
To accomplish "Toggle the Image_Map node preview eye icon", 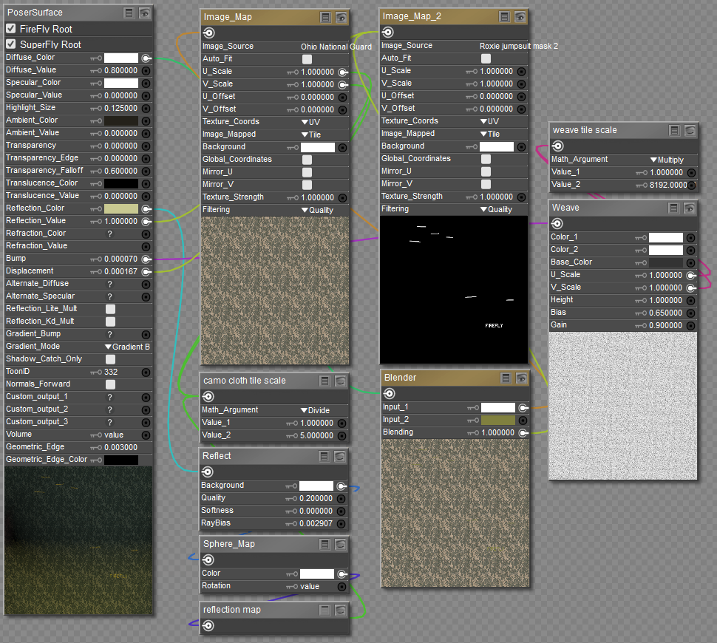I will (x=341, y=17).
